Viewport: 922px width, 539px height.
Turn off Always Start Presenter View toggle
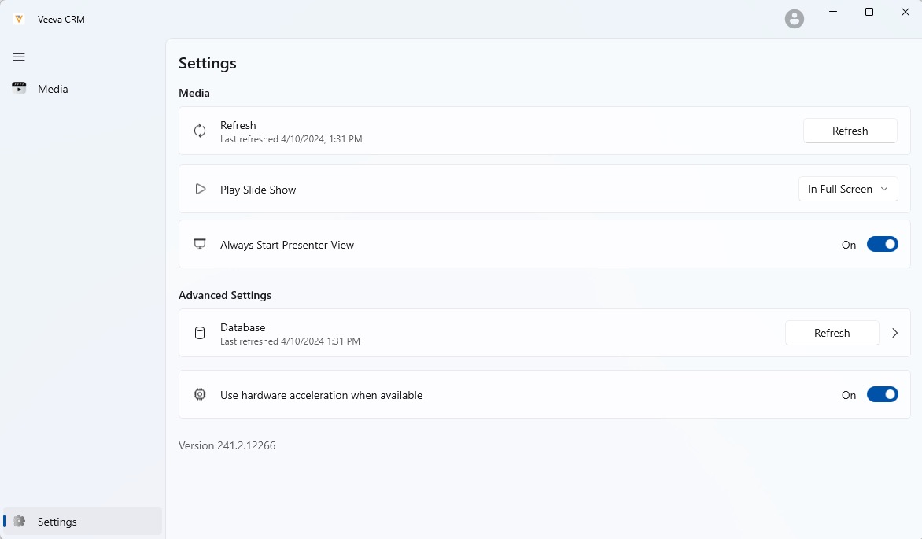pyautogui.click(x=882, y=245)
